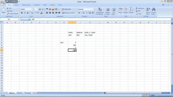Select the Select All corner button
173x97 pixels.
pyautogui.click(x=2, y=23)
